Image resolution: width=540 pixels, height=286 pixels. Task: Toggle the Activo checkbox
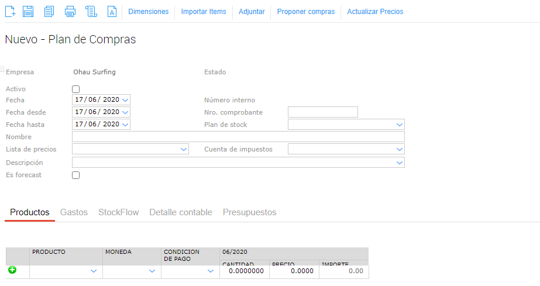click(75, 89)
